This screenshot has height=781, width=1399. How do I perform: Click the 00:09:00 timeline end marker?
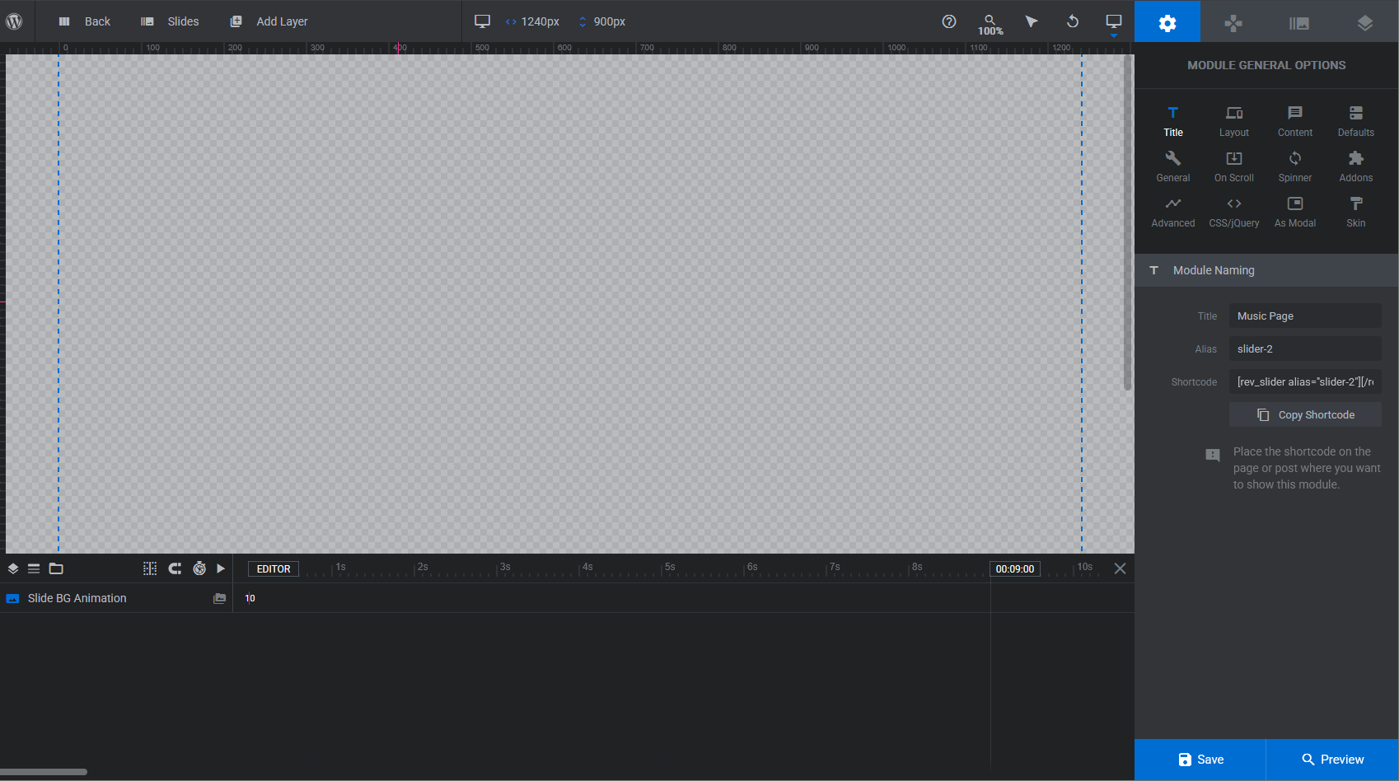[x=1014, y=569]
